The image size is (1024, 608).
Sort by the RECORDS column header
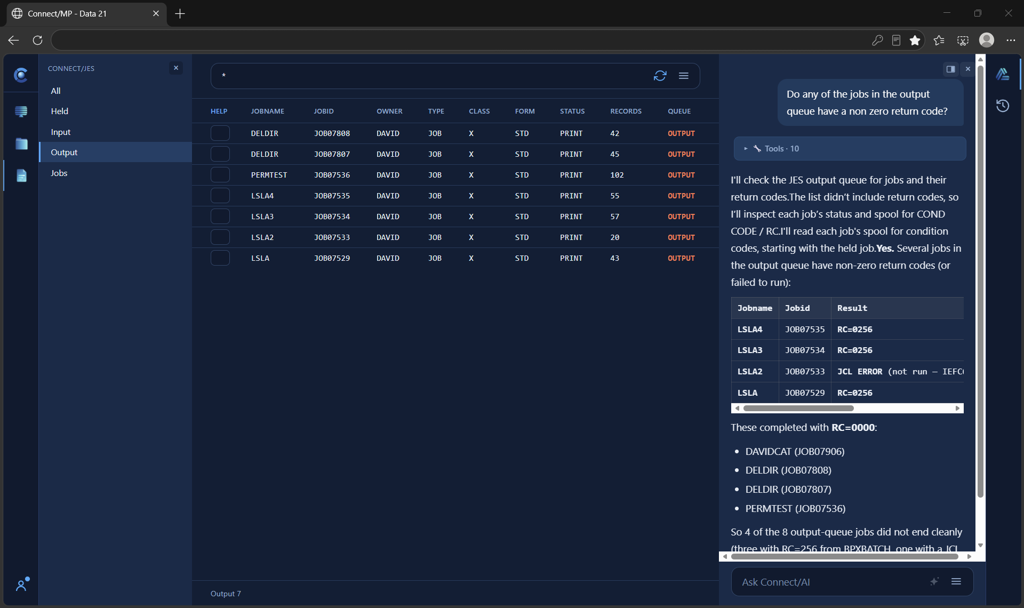click(x=626, y=111)
